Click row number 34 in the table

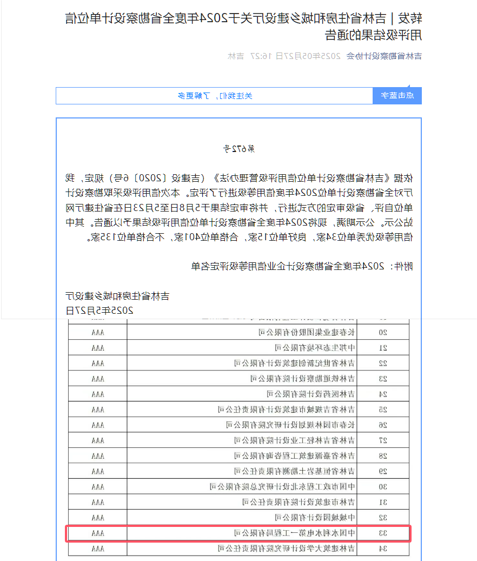click(383, 549)
